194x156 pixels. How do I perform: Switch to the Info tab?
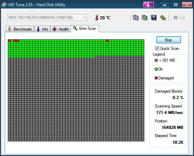coord(42,29)
